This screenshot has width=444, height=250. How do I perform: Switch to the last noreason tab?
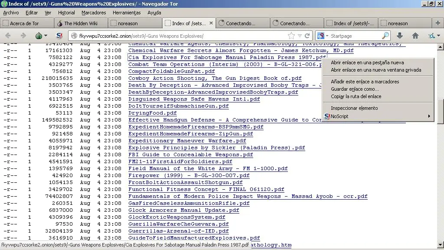pos(405,23)
